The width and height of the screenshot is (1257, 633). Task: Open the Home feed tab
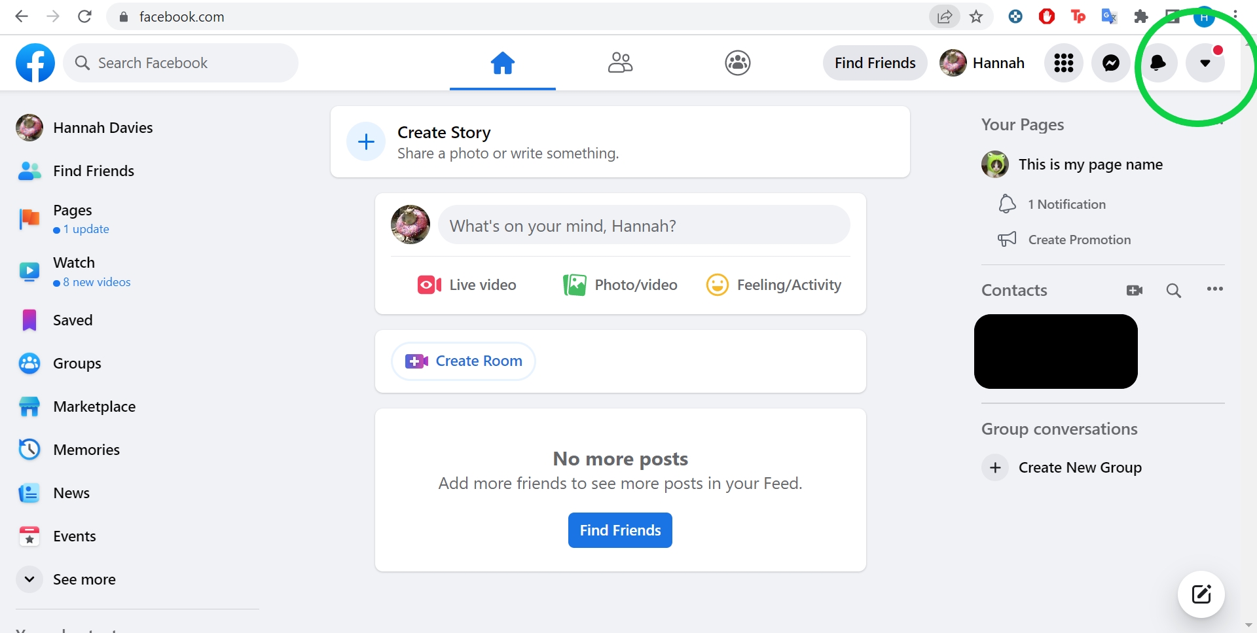pyautogui.click(x=503, y=63)
